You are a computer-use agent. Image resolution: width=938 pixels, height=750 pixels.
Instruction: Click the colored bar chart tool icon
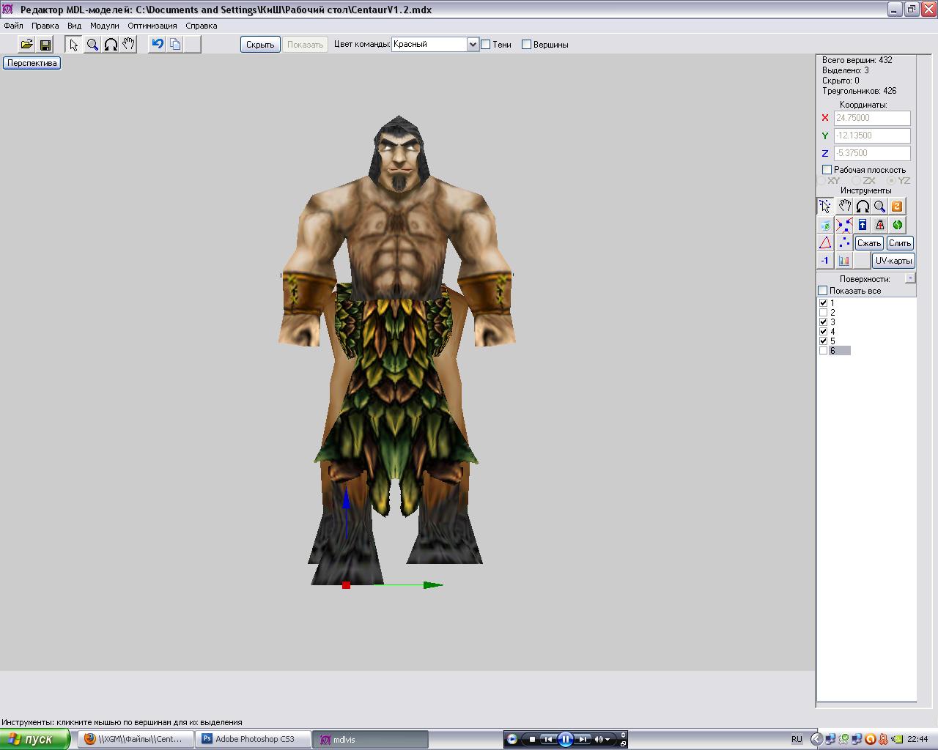844,261
